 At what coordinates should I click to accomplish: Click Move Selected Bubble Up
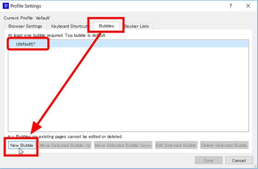pyautogui.click(x=65, y=145)
